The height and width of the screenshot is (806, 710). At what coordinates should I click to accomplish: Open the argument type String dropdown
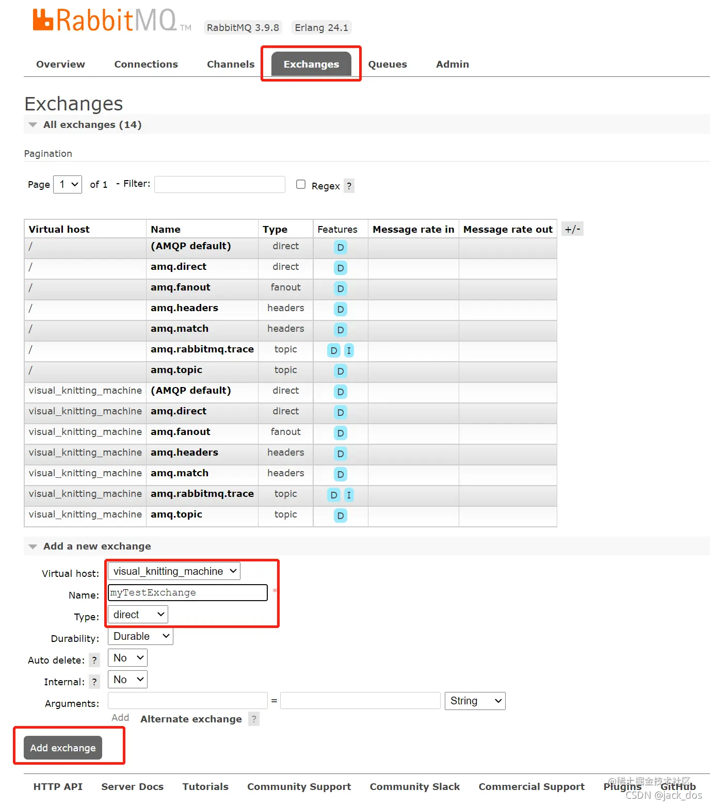point(475,701)
